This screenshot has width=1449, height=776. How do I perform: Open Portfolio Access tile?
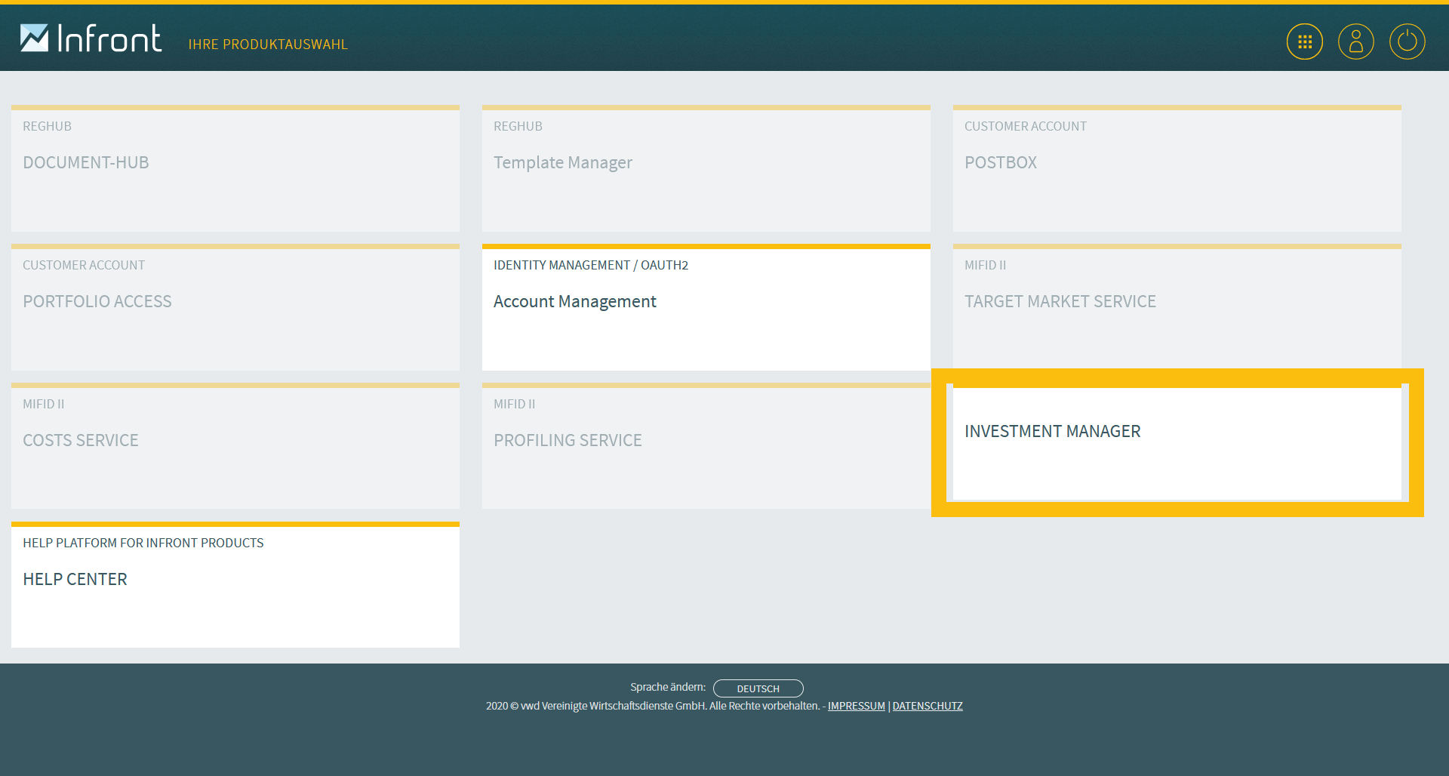(235, 308)
